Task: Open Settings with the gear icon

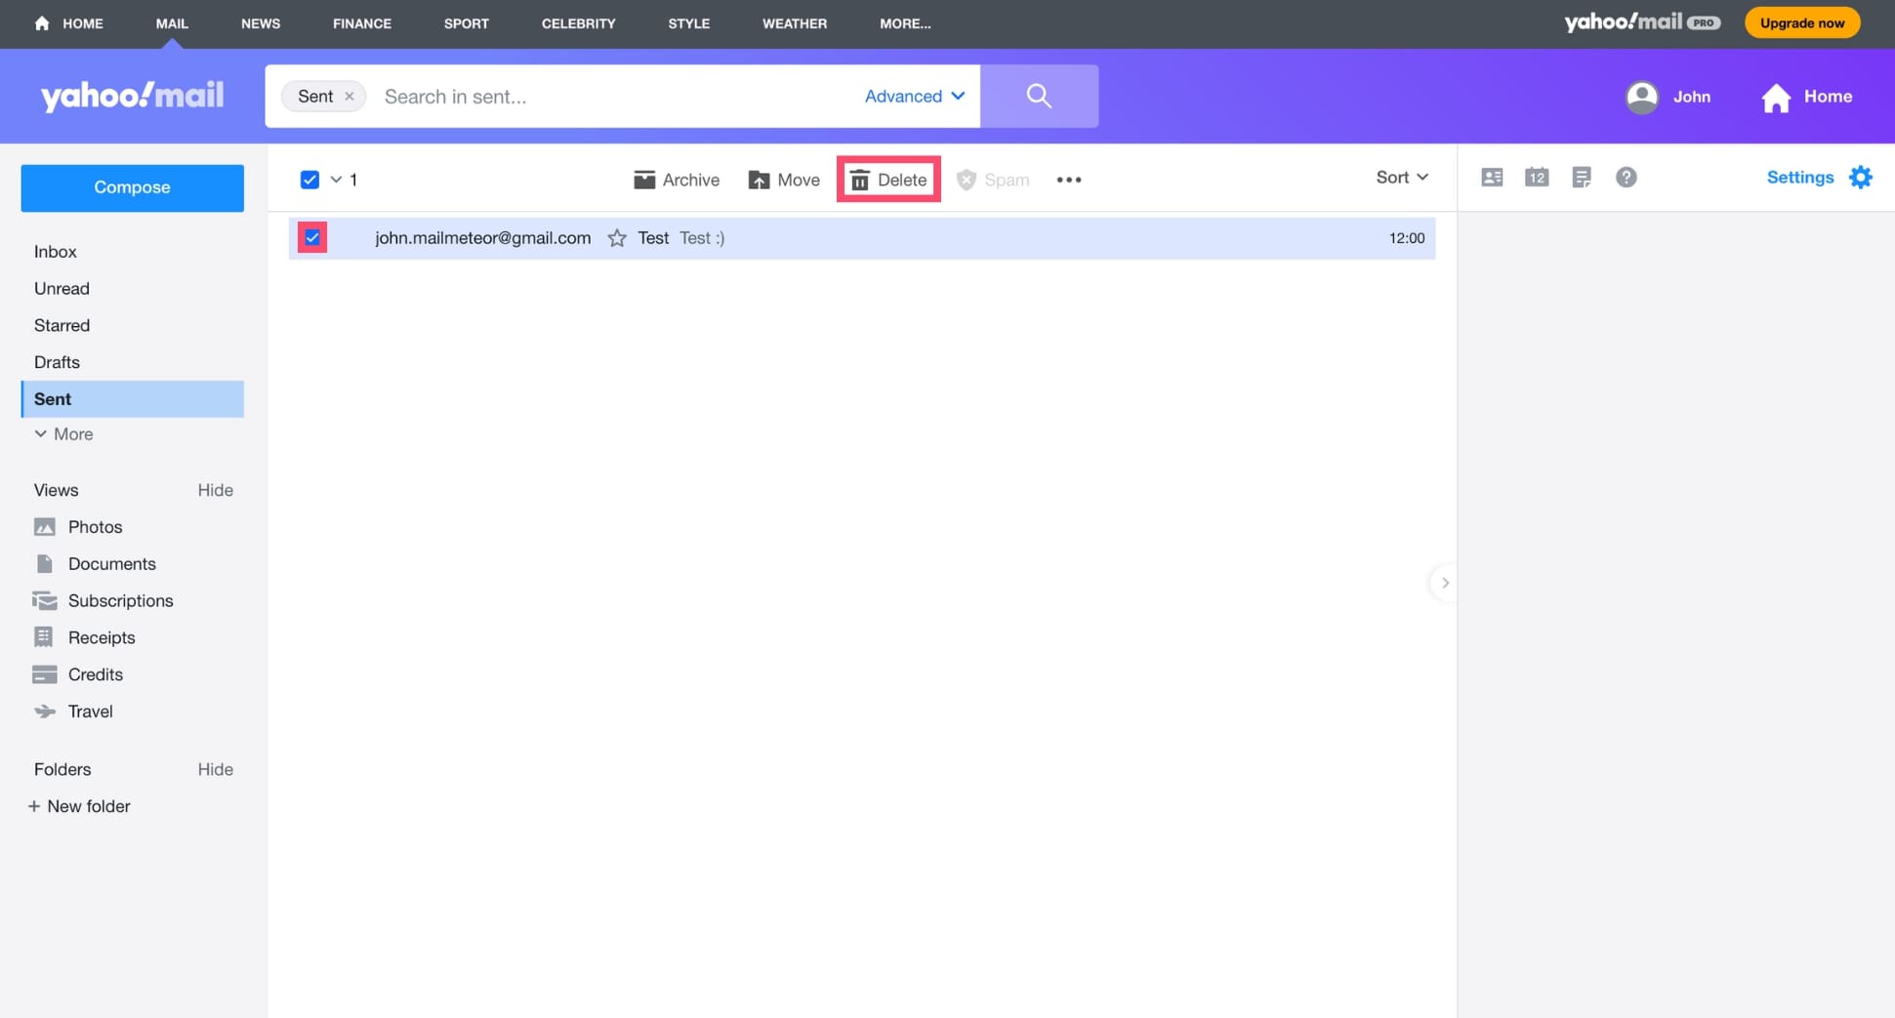Action: coord(1861,177)
